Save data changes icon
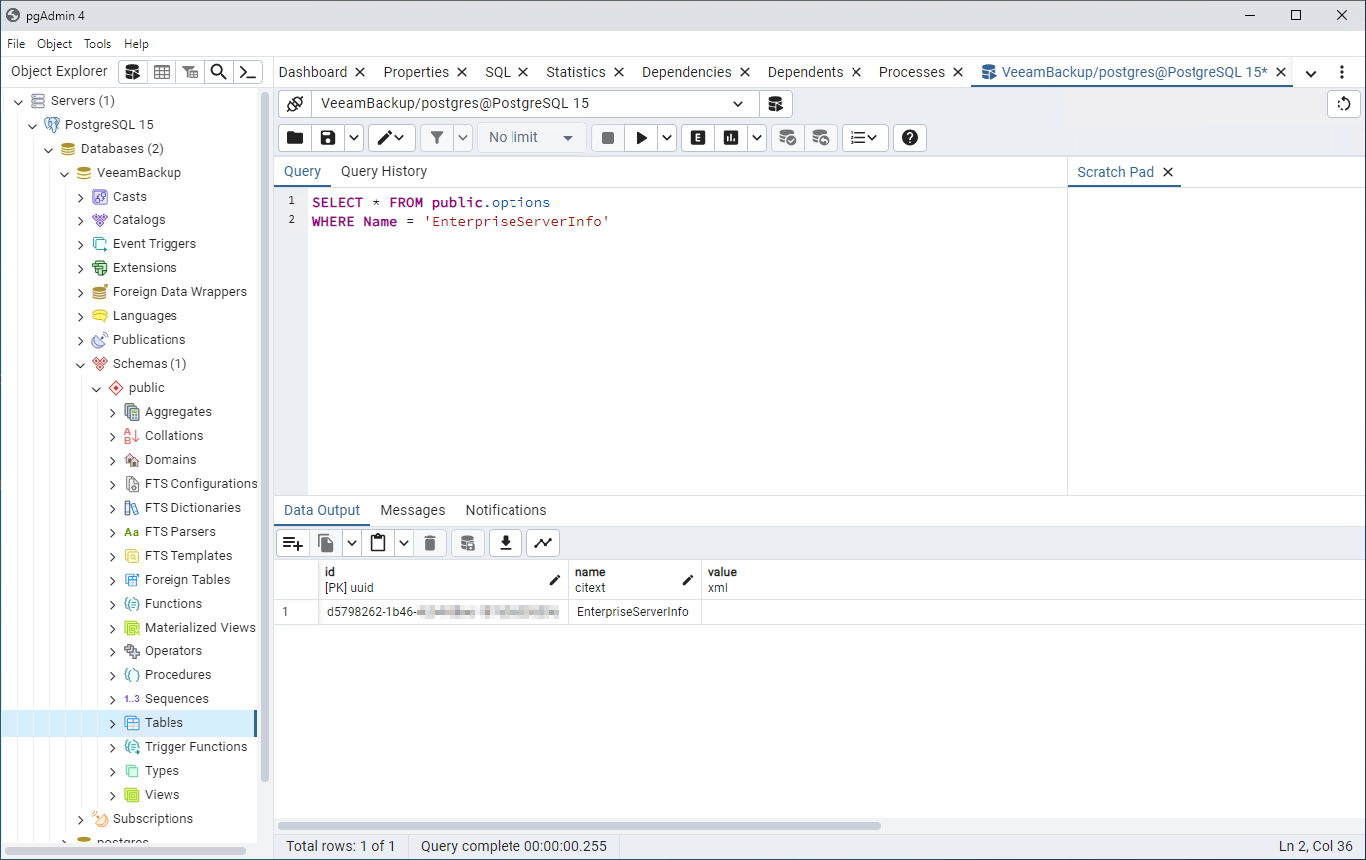This screenshot has width=1366, height=860. [467, 543]
